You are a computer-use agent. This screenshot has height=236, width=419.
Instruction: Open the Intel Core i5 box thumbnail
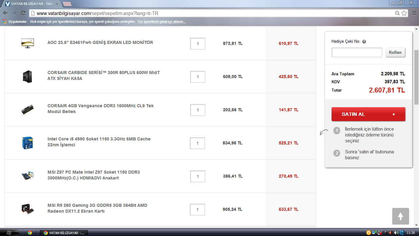[28, 143]
